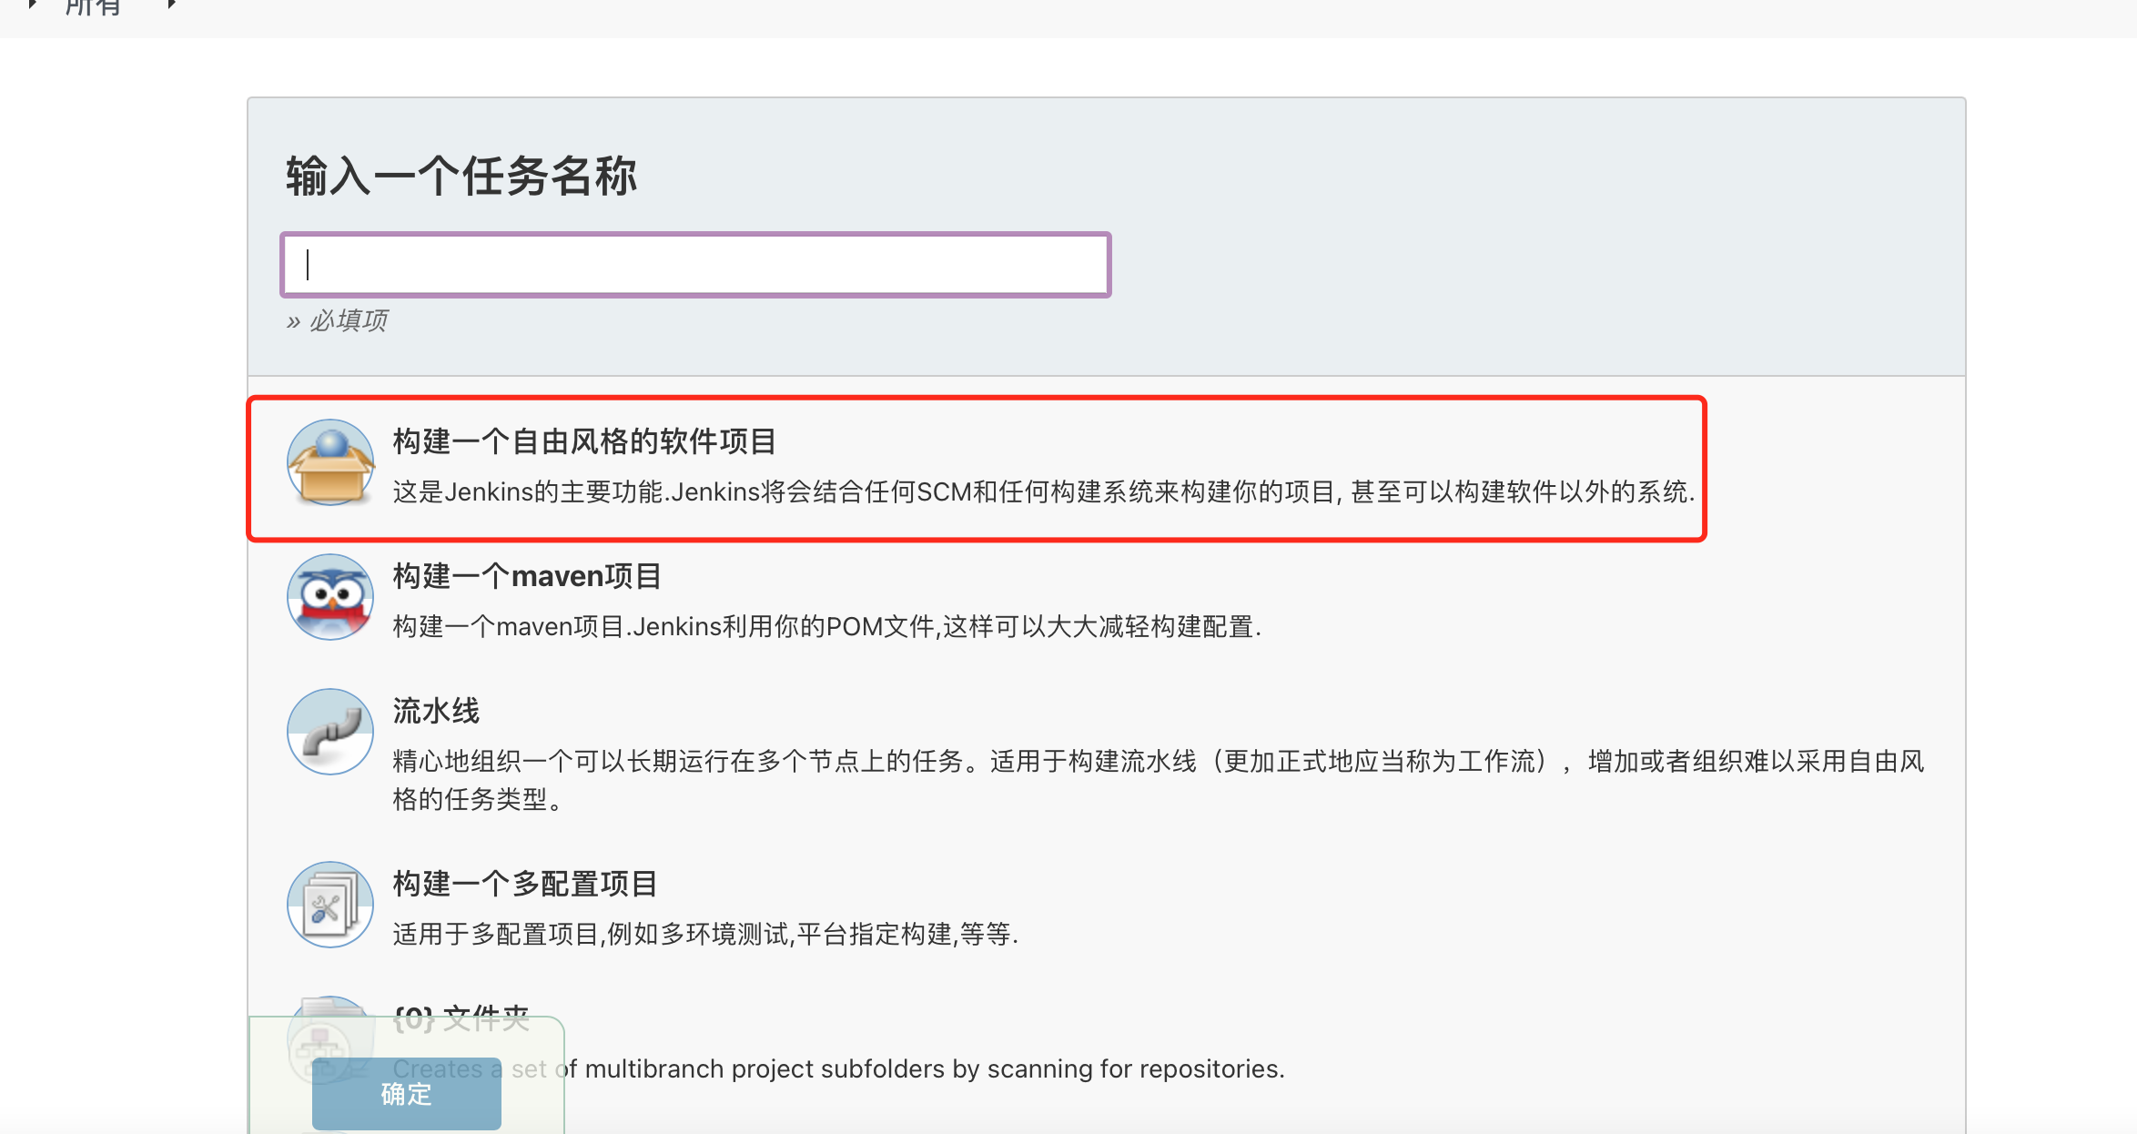Expand the arrow after 所有 breadcrumb
The width and height of the screenshot is (2137, 1134).
(x=171, y=5)
